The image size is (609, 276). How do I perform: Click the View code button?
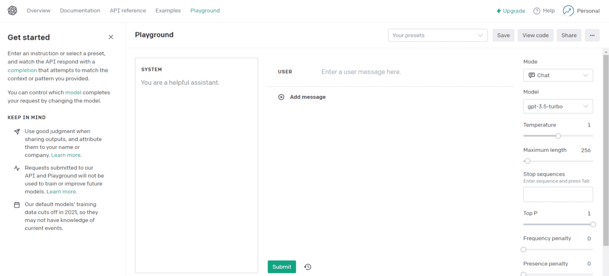click(x=536, y=35)
